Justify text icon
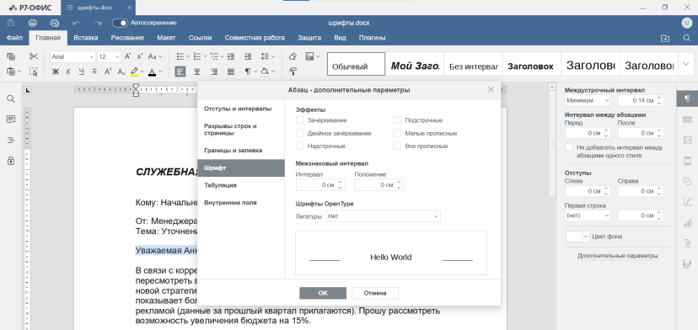The height and width of the screenshot is (330, 698). tap(231, 72)
